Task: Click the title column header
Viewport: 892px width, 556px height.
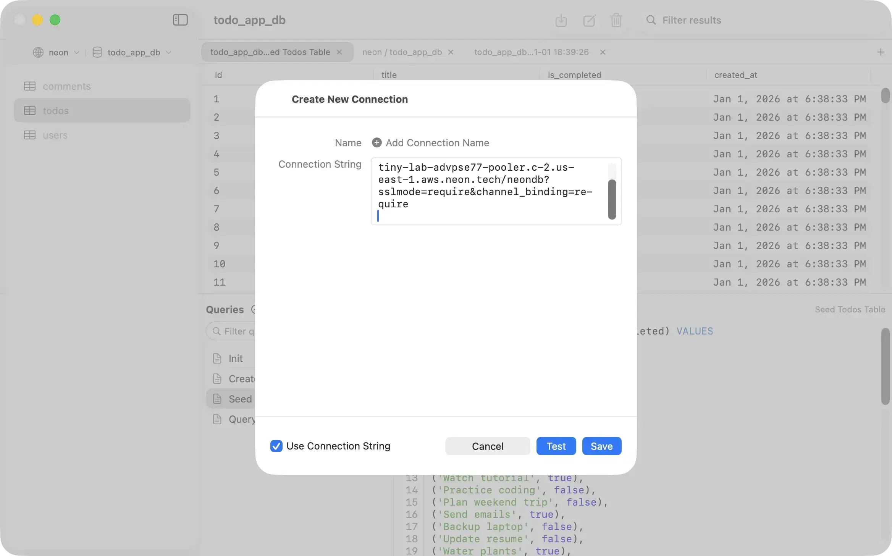Action: pyautogui.click(x=389, y=75)
